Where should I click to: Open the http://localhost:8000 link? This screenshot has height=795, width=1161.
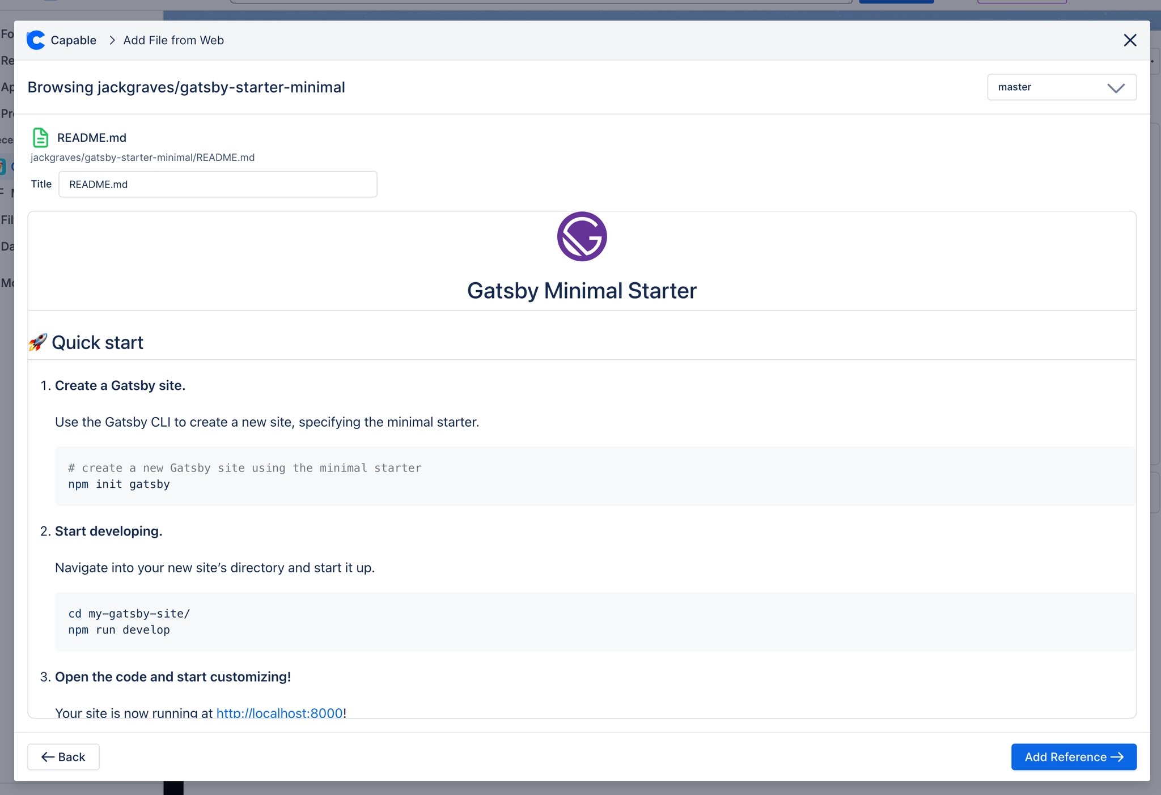[x=279, y=713]
